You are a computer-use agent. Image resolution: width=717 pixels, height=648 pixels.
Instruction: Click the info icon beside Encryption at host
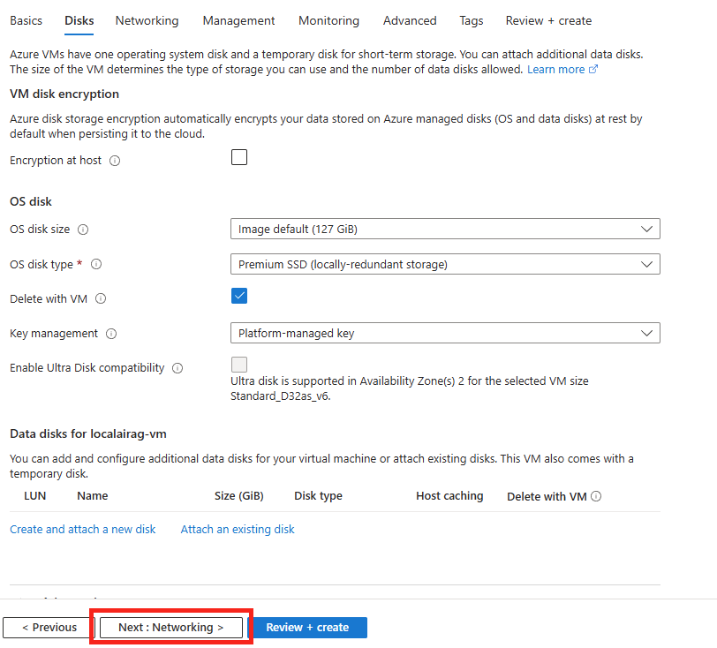[115, 161]
